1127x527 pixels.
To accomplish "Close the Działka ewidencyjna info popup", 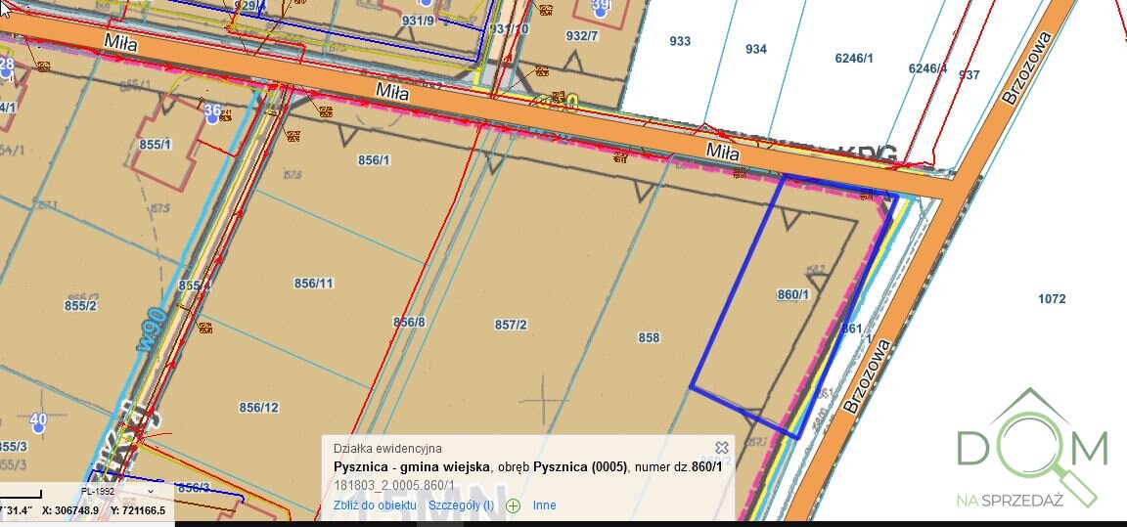I will click(722, 448).
